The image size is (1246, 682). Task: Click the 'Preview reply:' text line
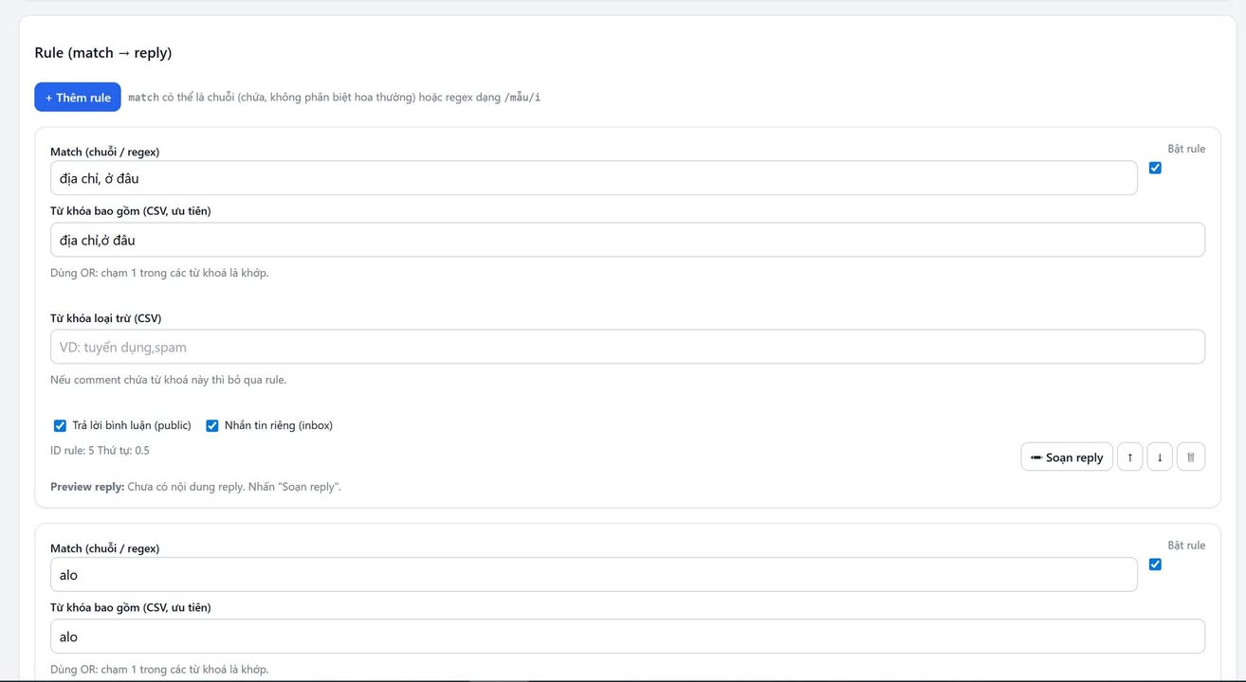pos(195,487)
